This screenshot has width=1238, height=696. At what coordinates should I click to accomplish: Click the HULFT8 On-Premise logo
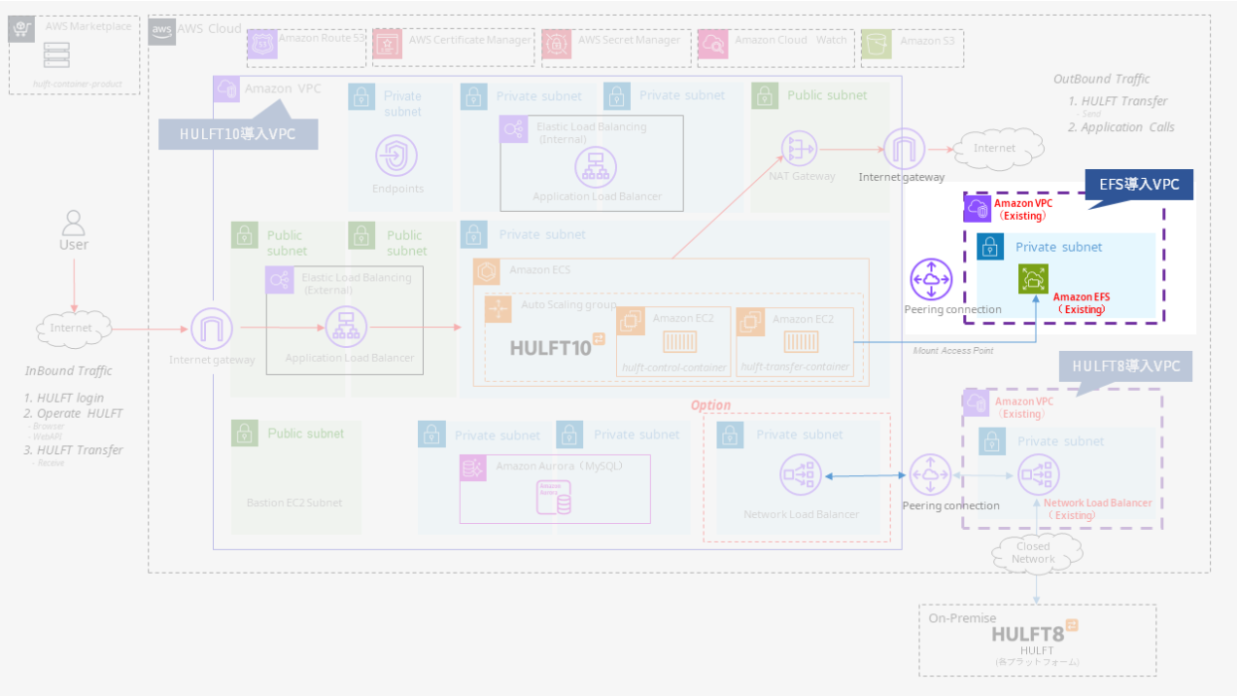1035,632
